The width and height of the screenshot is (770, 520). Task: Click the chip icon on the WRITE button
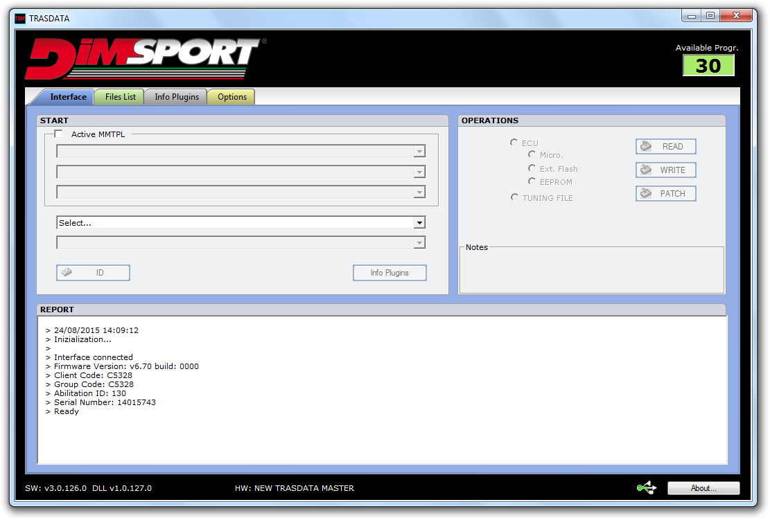pos(646,170)
